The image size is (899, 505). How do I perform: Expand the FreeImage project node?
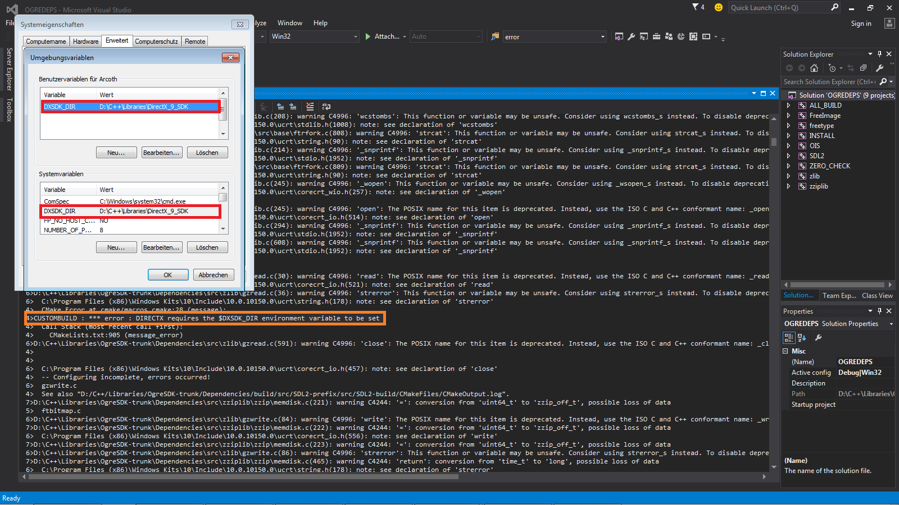788,116
